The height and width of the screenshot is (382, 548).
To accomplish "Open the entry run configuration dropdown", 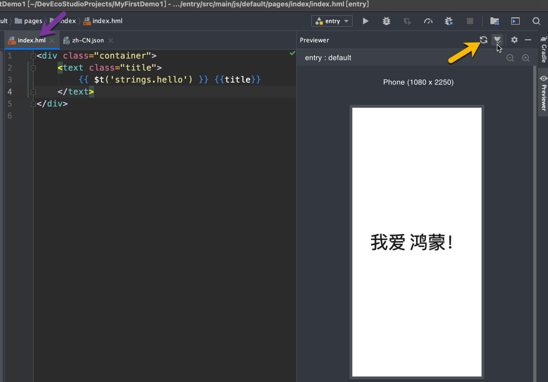I will tap(331, 21).
